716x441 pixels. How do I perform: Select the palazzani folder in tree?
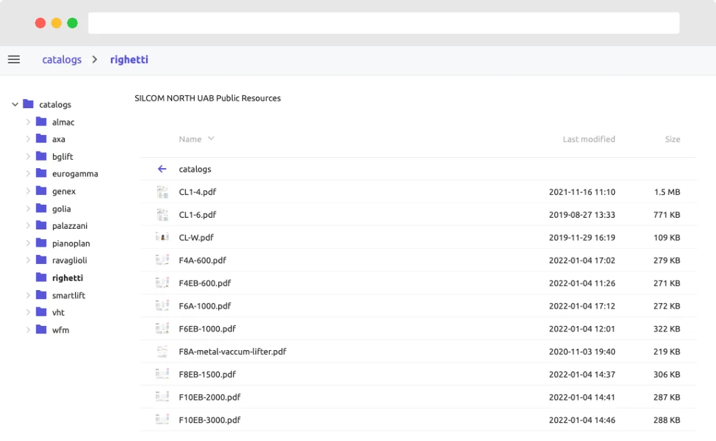[70, 226]
